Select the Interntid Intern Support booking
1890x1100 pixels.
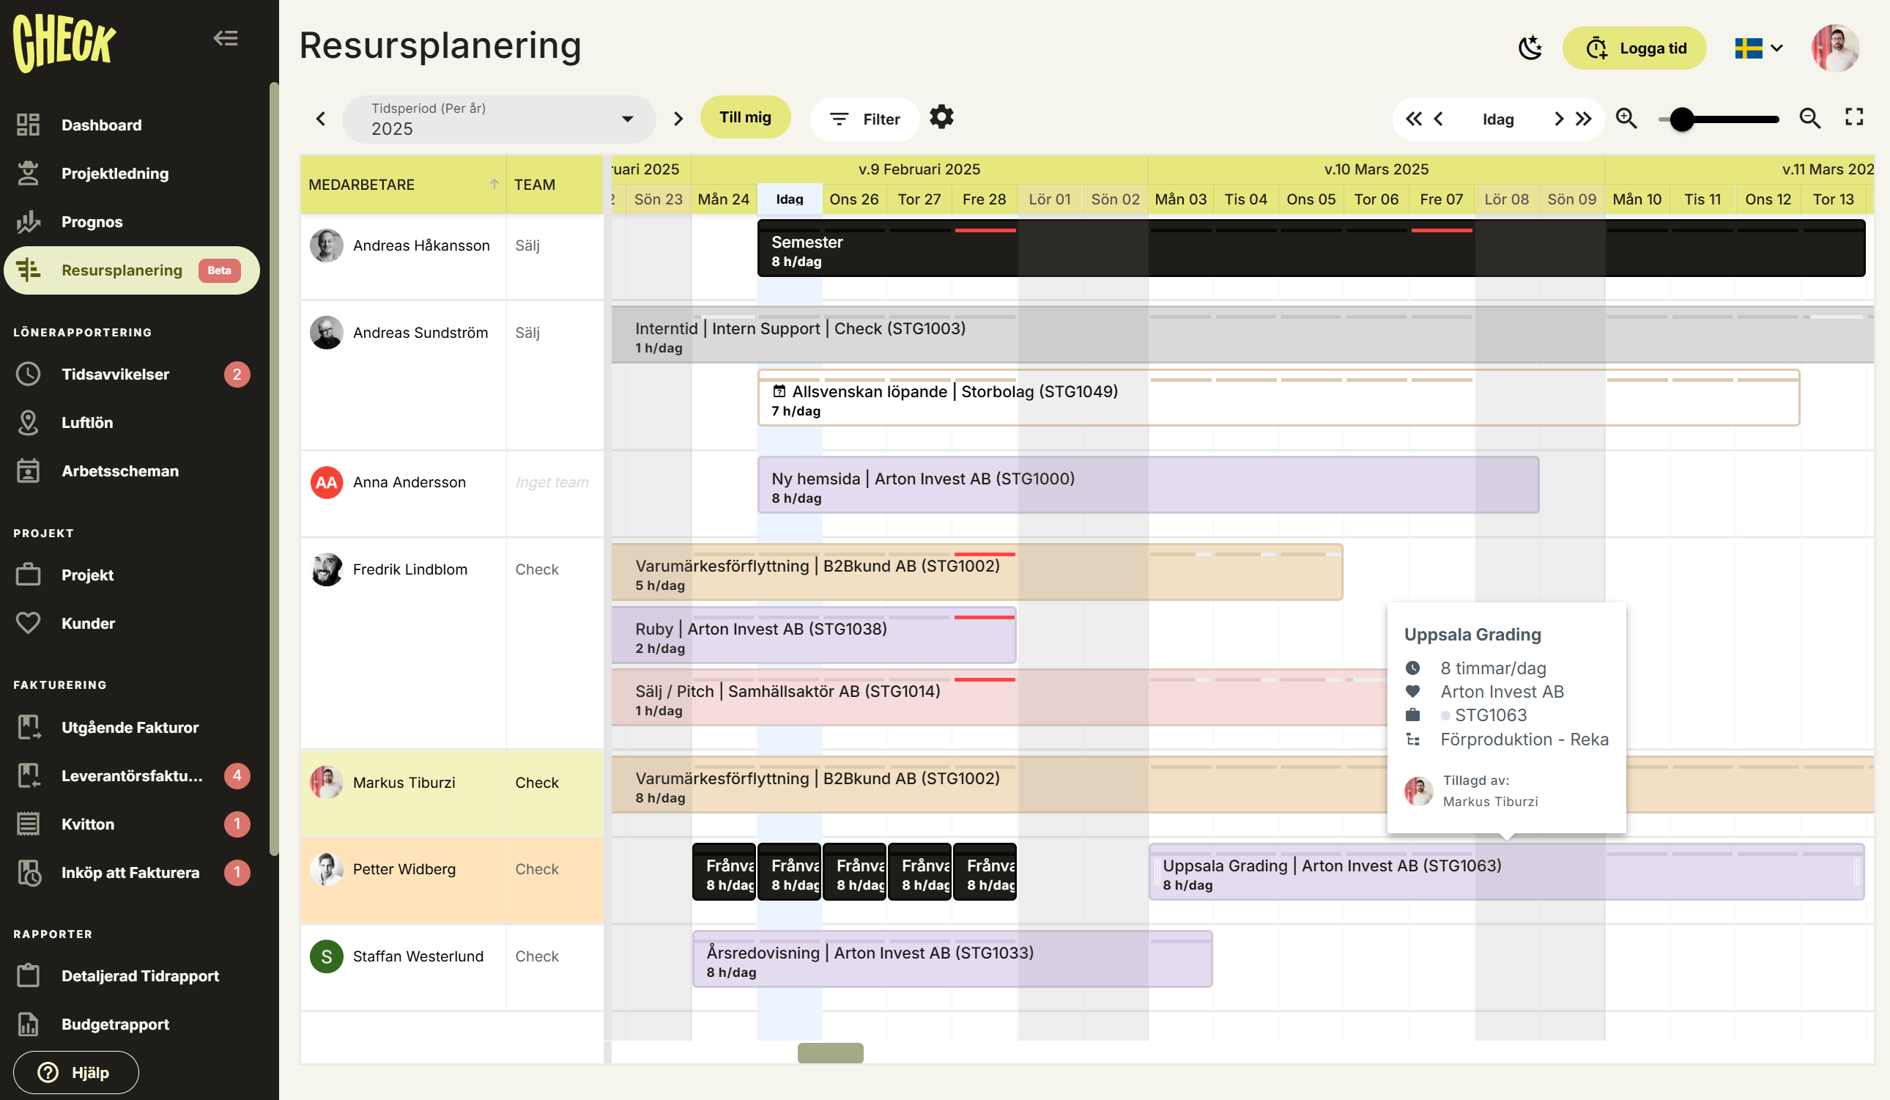pyautogui.click(x=1242, y=336)
